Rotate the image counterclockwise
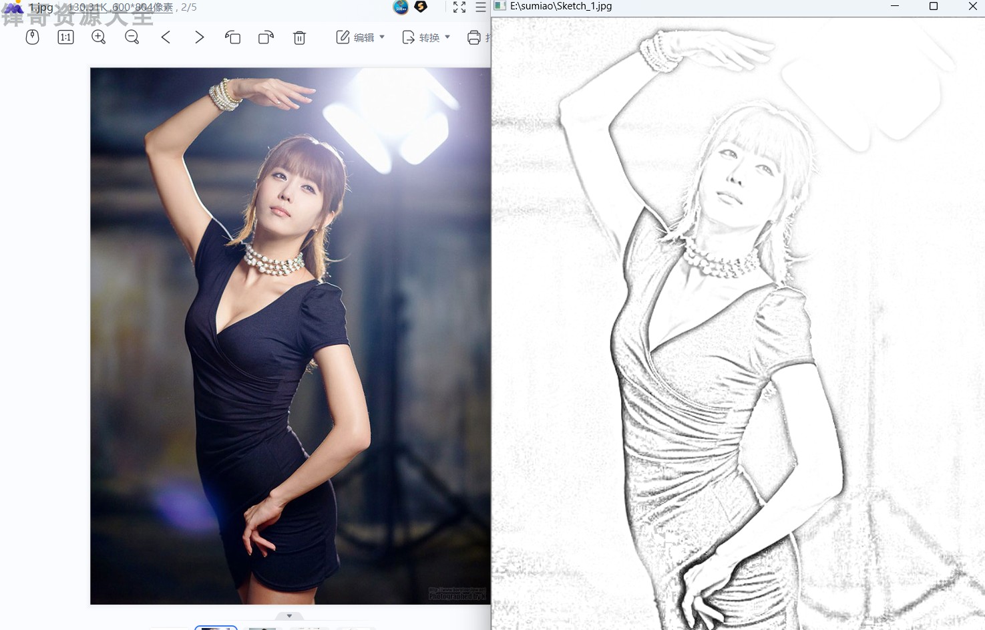985x630 pixels. [232, 37]
